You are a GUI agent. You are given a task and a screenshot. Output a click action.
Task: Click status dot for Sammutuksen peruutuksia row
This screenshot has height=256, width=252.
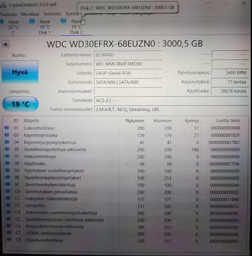(x=8, y=191)
